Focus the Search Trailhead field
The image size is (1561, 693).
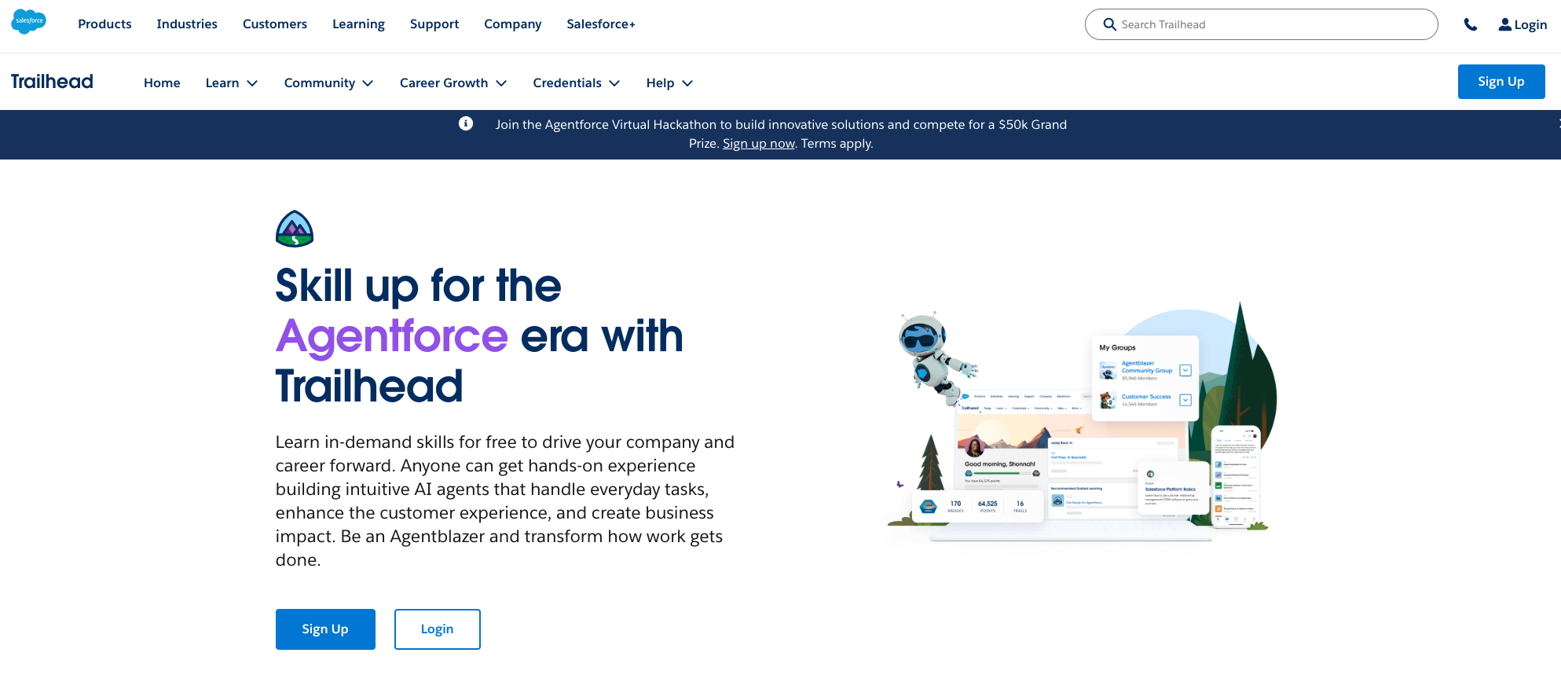[1262, 24]
